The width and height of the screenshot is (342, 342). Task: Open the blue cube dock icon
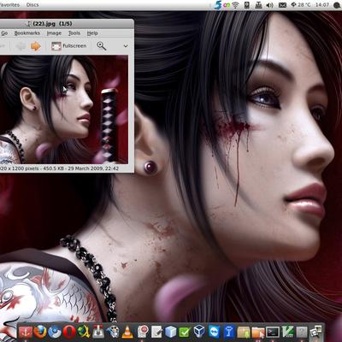[171, 332]
